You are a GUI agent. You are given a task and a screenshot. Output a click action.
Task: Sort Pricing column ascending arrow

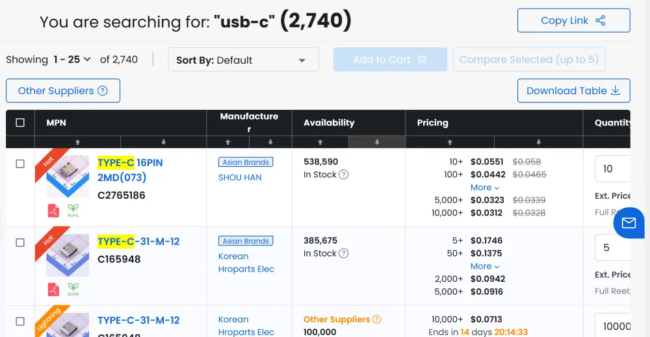pos(450,142)
